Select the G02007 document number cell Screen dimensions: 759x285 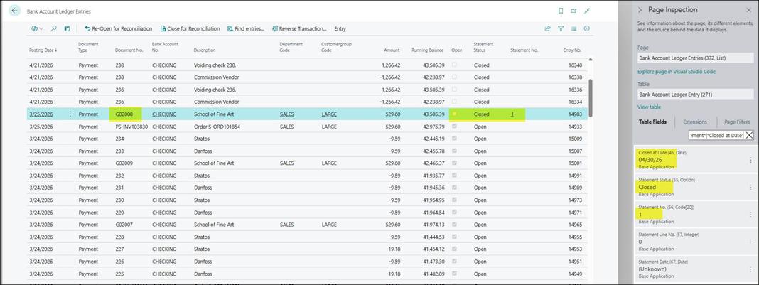click(124, 225)
